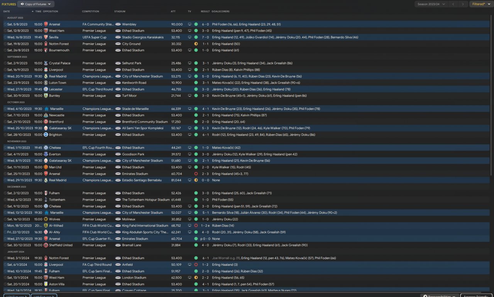Sort by the Opposition column header
The height and width of the screenshot is (297, 494).
point(51,12)
